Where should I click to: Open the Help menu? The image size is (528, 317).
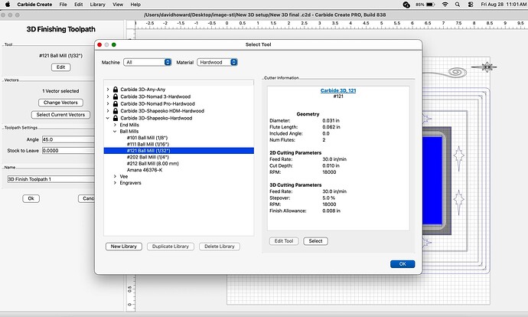click(135, 5)
